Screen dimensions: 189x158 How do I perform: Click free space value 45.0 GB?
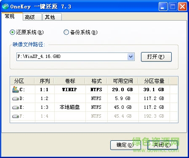(x=122, y=107)
